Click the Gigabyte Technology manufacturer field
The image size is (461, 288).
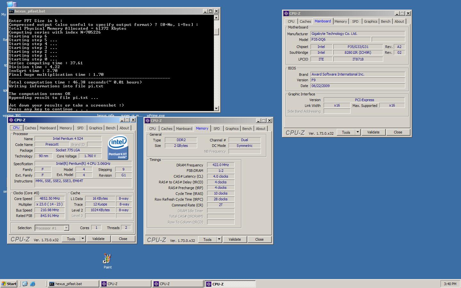[358, 34]
